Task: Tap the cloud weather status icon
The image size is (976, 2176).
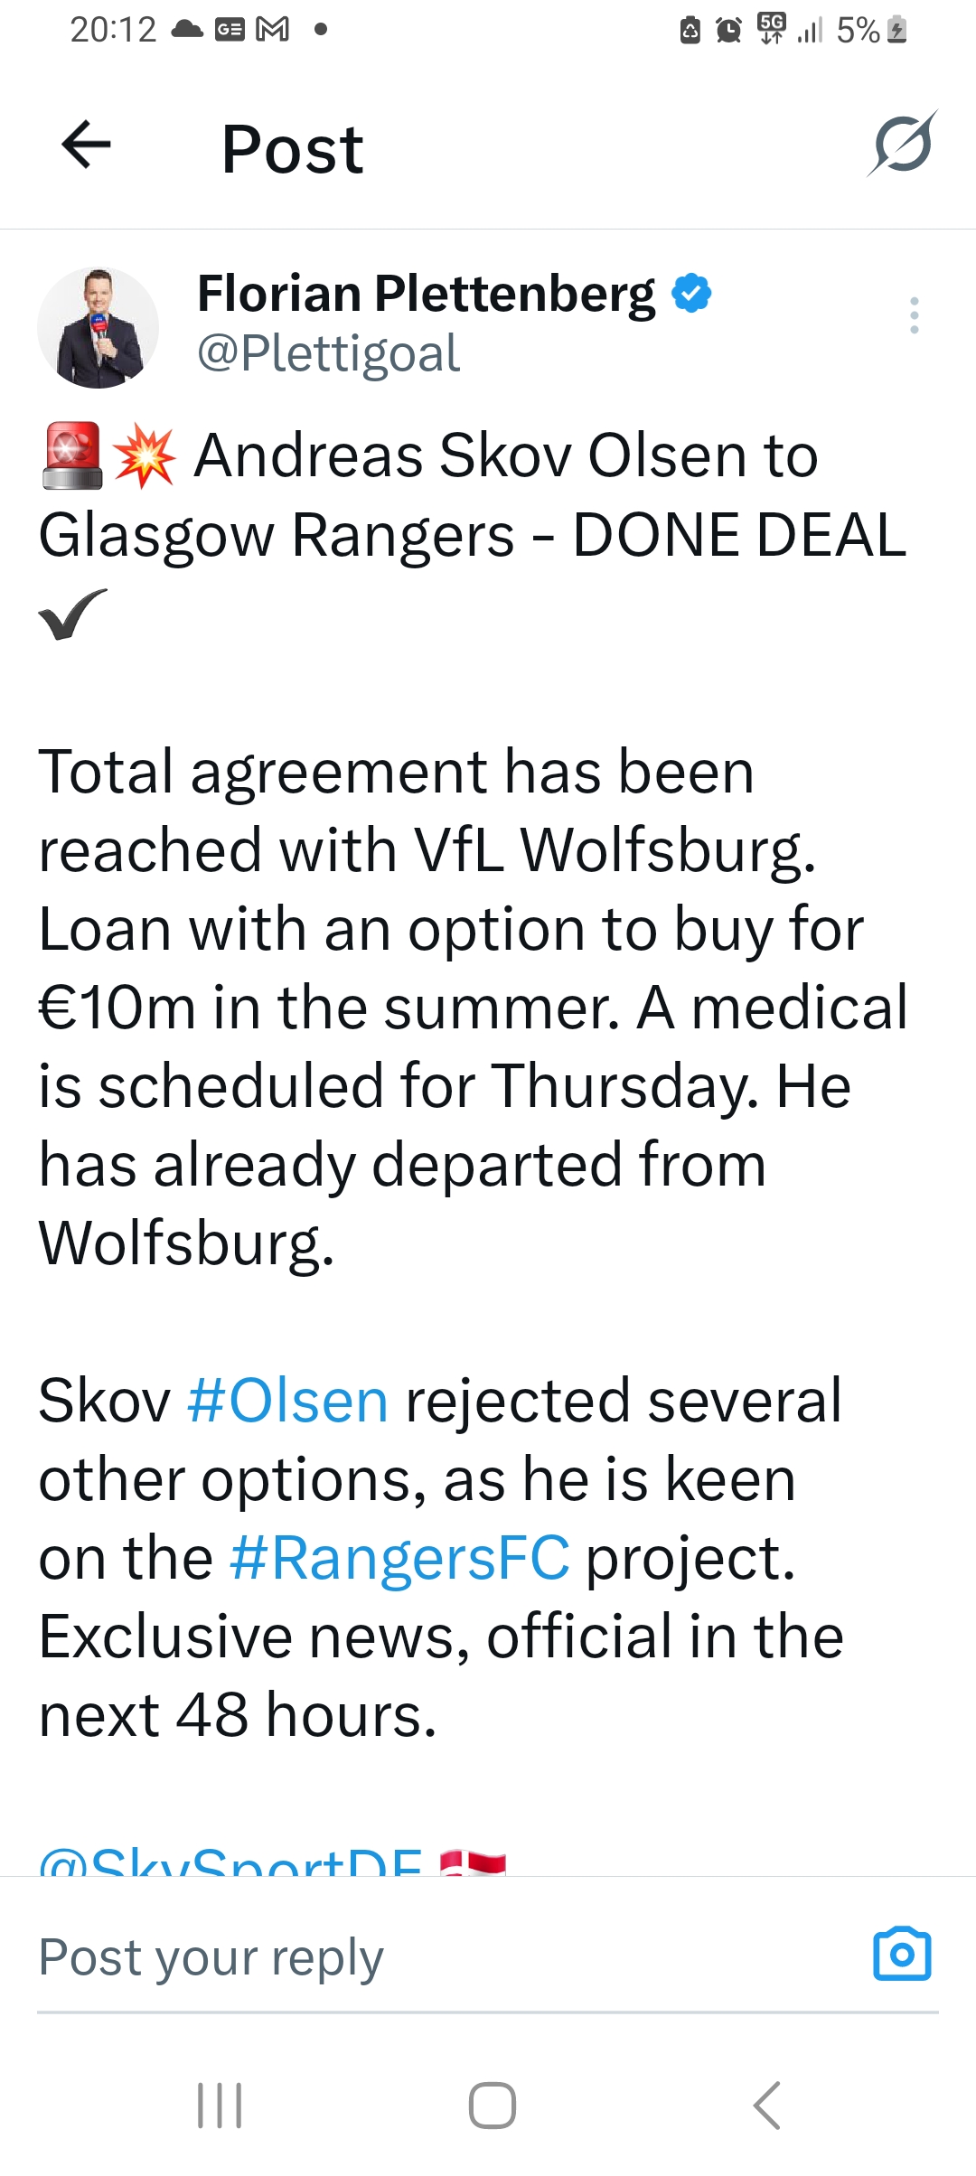Action: (x=187, y=30)
